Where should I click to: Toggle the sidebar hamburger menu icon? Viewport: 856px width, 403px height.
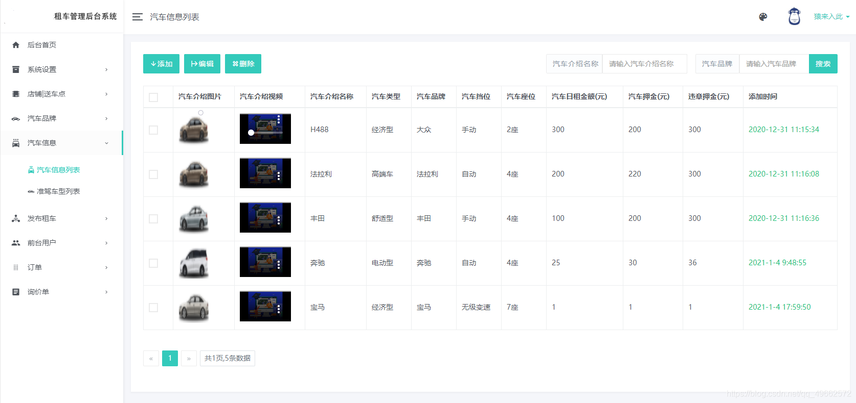pyautogui.click(x=138, y=17)
